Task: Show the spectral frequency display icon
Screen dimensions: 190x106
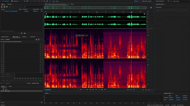Action: [x=27, y=1]
